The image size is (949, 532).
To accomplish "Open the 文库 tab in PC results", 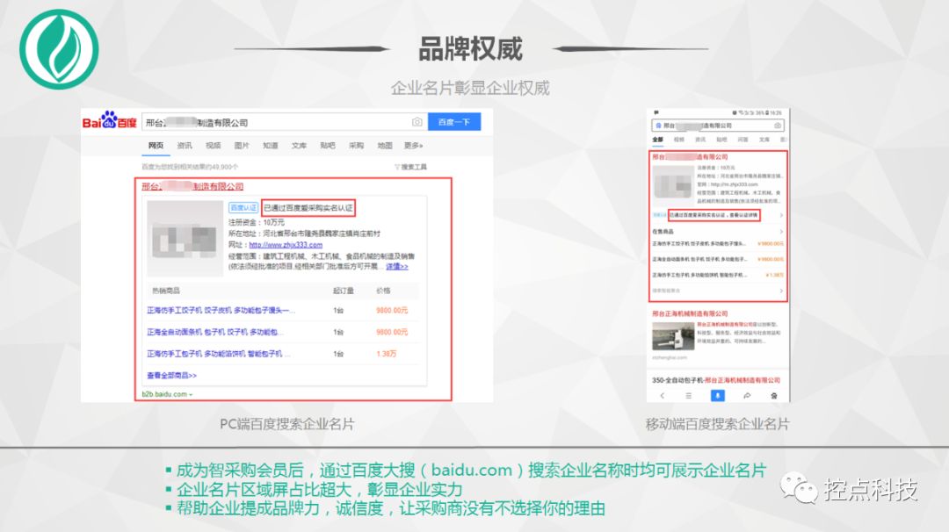I will (299, 146).
